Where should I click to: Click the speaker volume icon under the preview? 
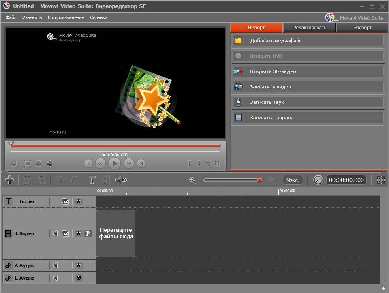[49, 163]
